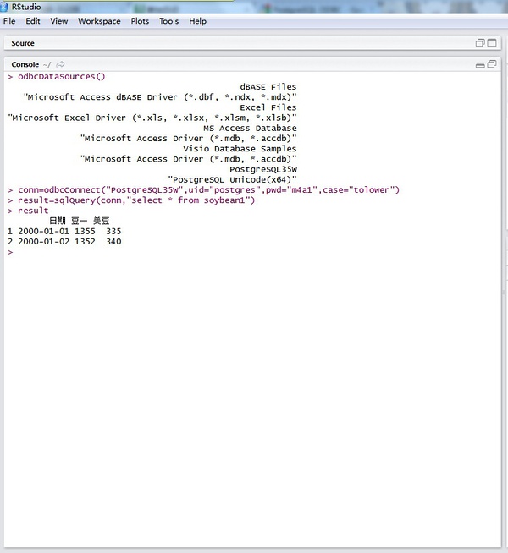Open the Edit menu

click(x=33, y=21)
